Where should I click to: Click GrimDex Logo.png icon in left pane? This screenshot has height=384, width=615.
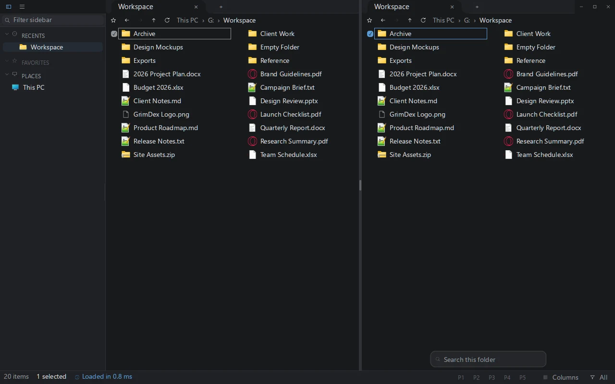[126, 114]
